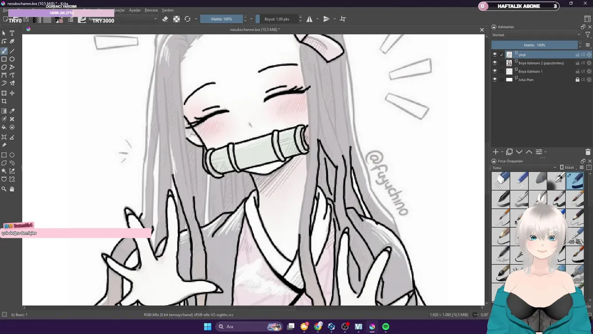Duplicate layer using the copy icon
Screen dimensions: 593x334
[x=509, y=152]
